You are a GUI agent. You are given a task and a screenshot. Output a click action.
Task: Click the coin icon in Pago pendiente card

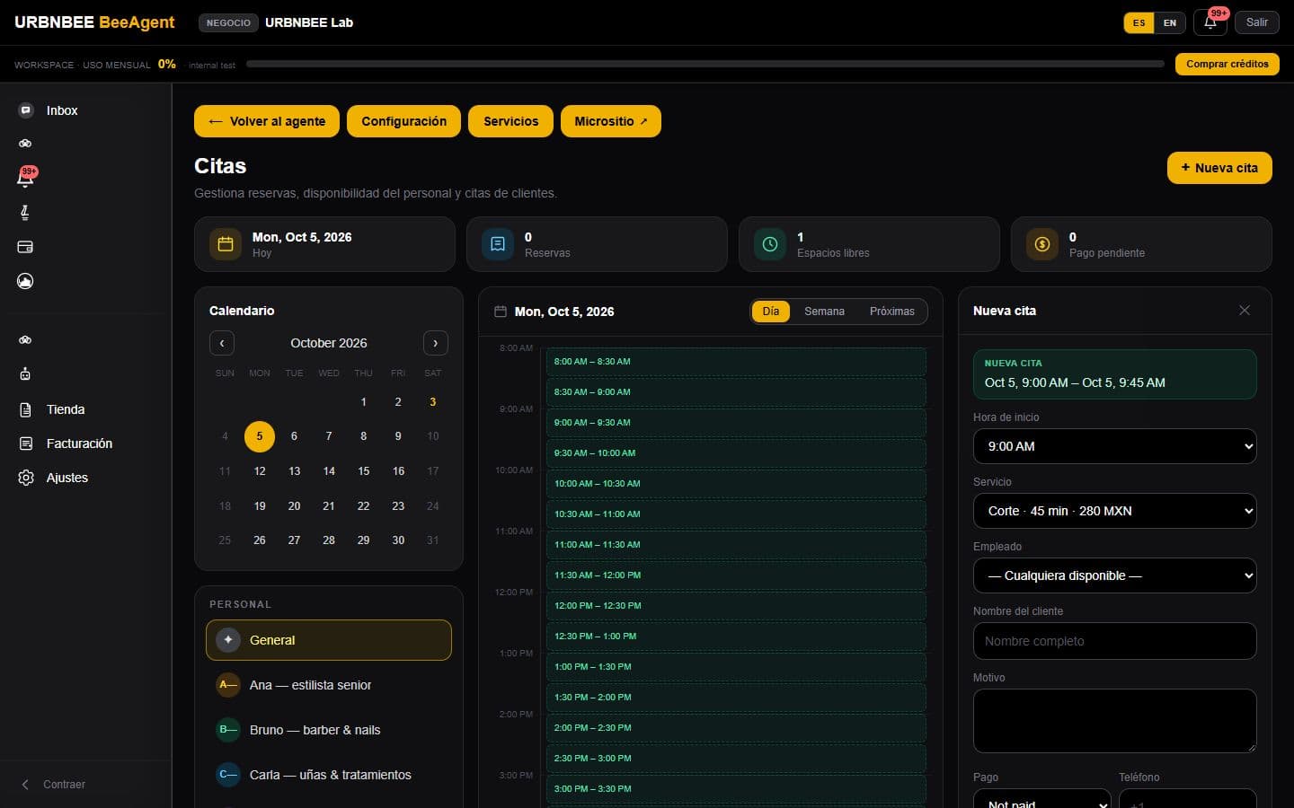click(x=1042, y=244)
